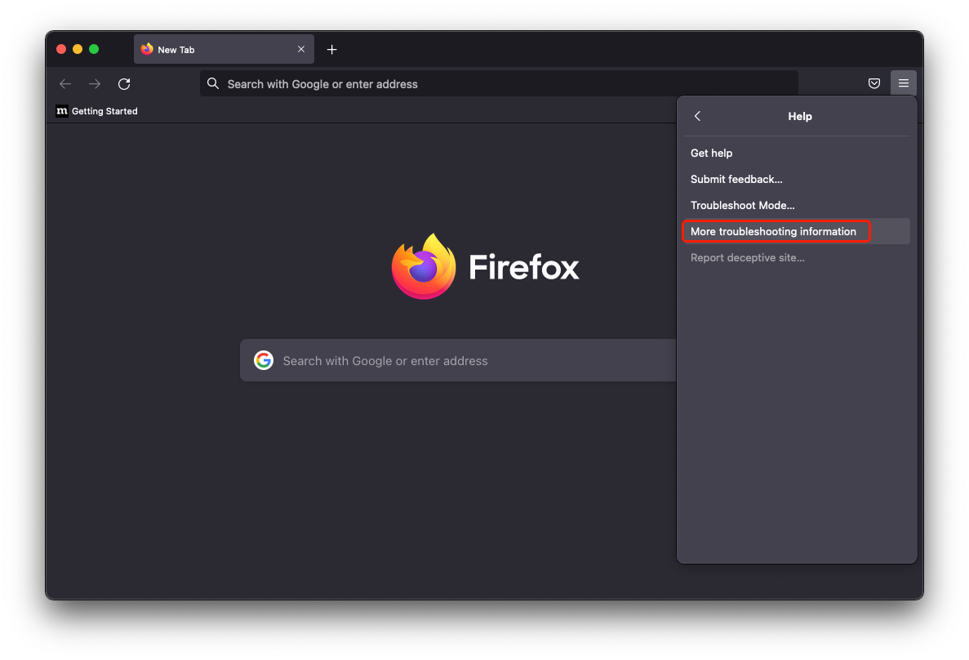Click the back navigation arrow
The height and width of the screenshot is (660, 969).
(65, 84)
